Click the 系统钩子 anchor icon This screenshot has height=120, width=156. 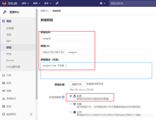point(4,99)
